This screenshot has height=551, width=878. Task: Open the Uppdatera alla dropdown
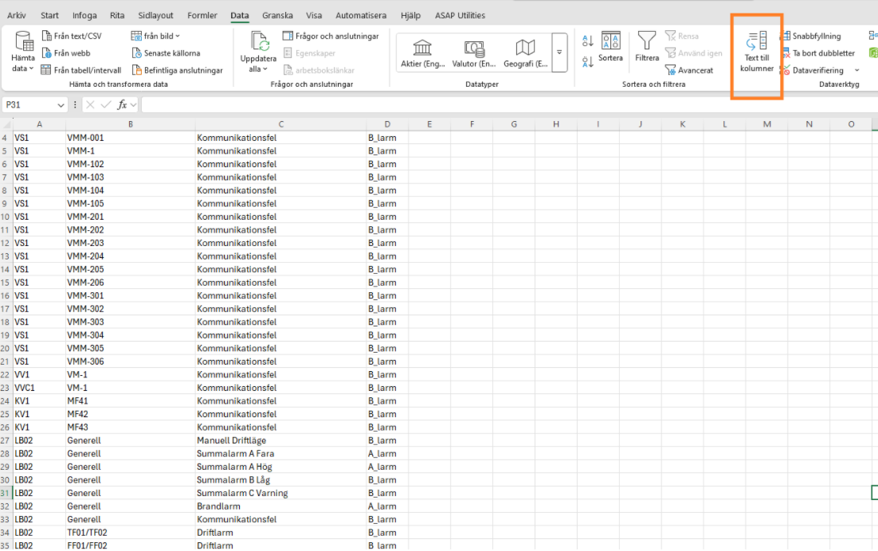(x=258, y=69)
